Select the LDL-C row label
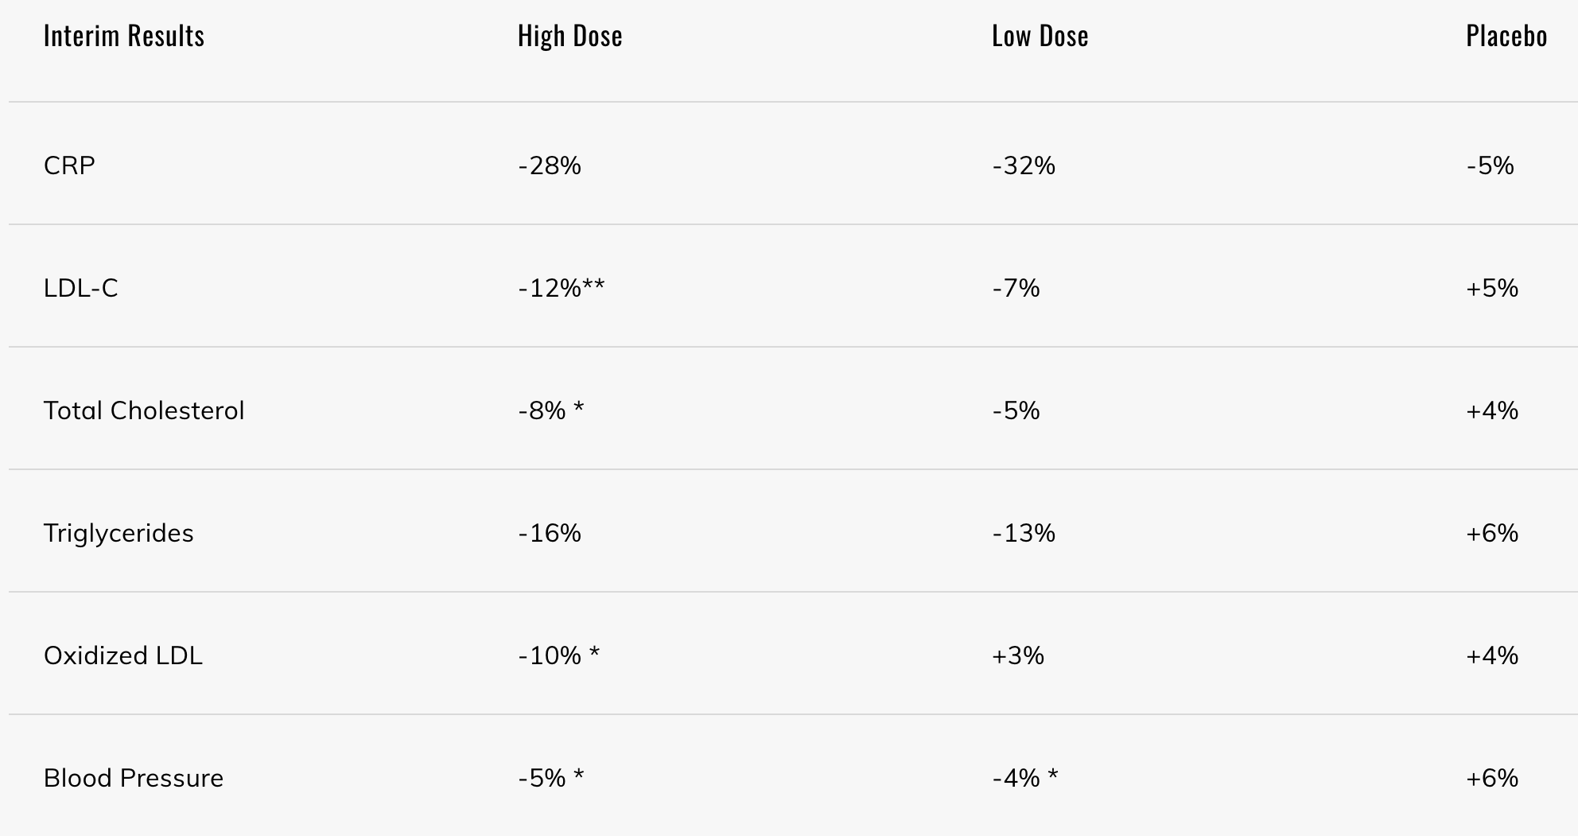This screenshot has width=1578, height=836. click(80, 288)
